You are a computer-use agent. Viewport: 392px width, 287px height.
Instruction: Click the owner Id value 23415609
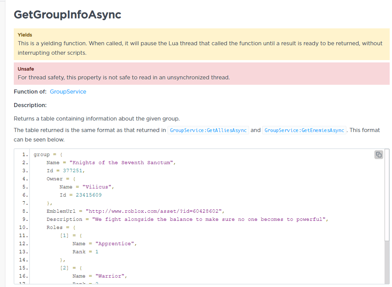click(89, 195)
